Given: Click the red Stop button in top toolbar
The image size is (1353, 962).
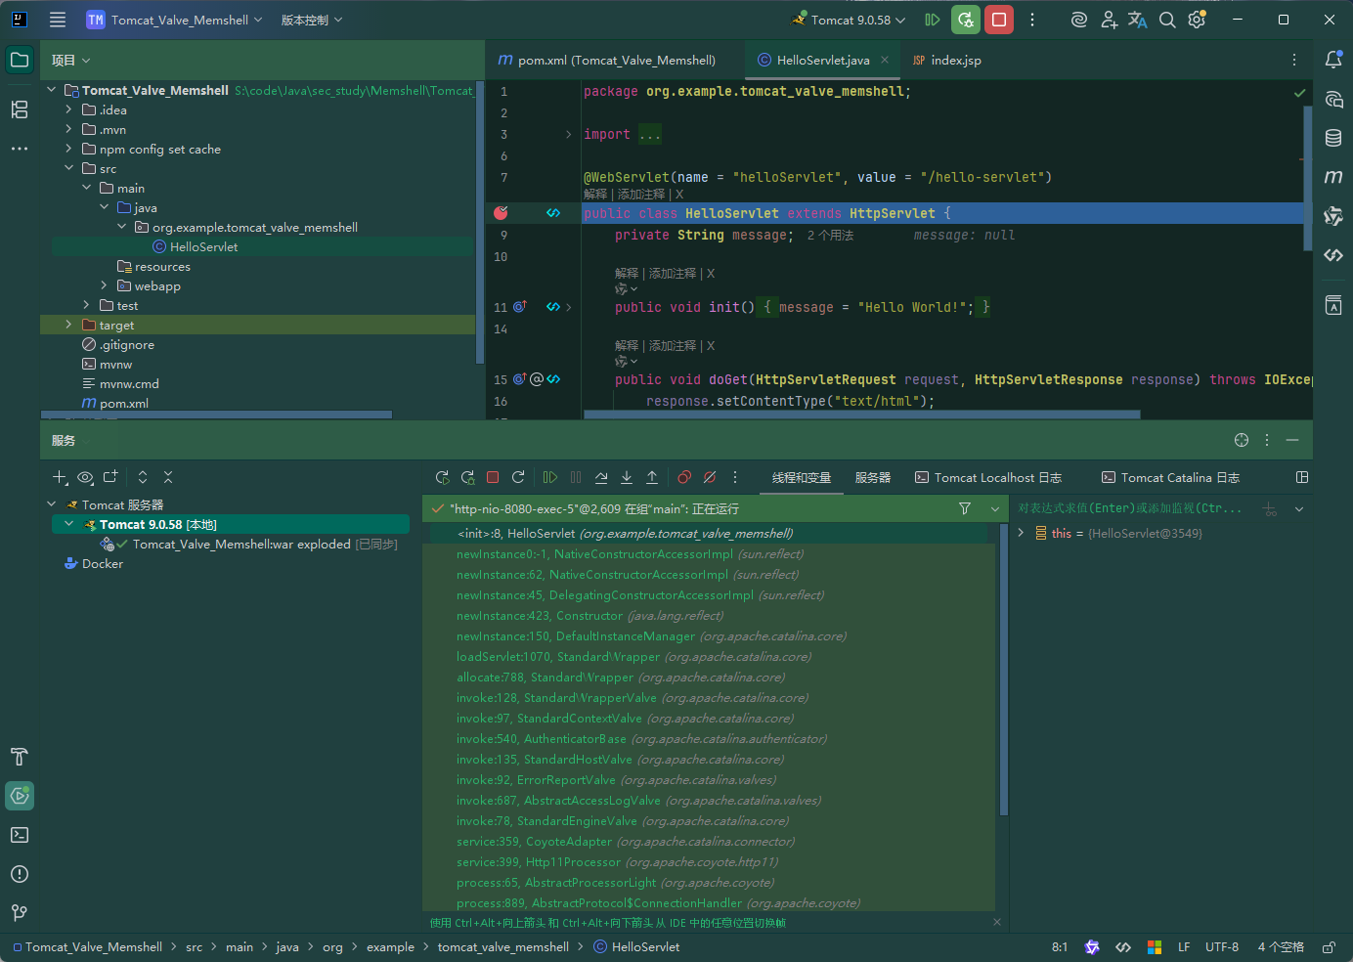Looking at the screenshot, I should 999,20.
